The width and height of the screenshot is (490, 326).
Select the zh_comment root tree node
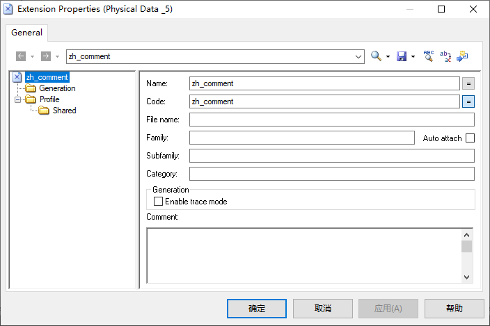[x=47, y=77]
